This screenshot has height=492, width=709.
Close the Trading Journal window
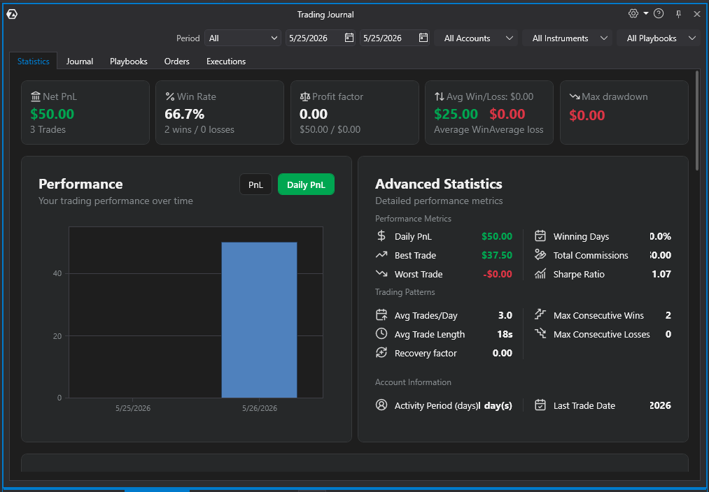click(697, 14)
